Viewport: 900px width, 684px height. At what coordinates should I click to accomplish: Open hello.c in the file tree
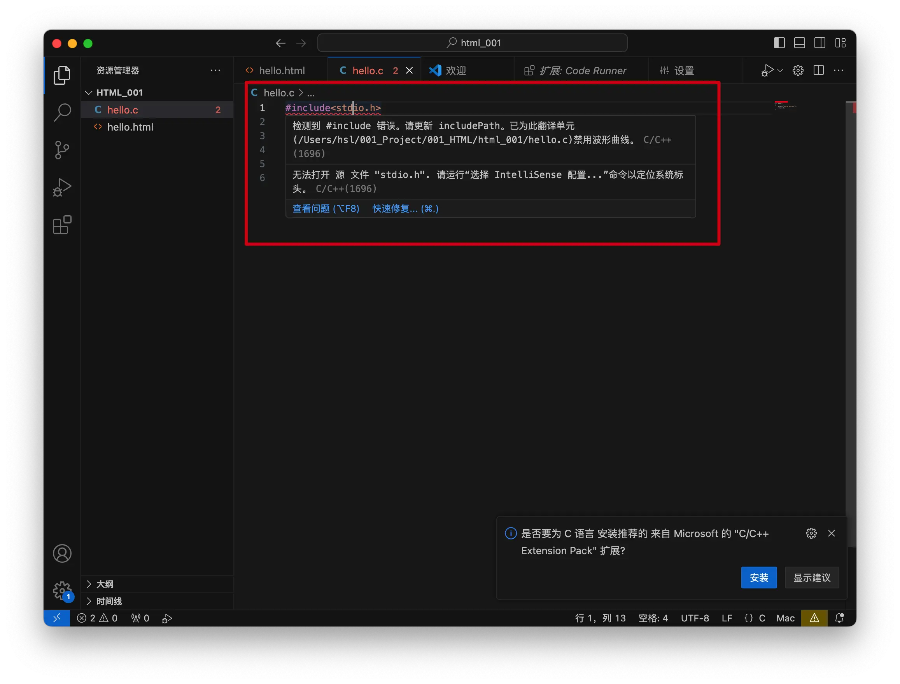coord(157,110)
